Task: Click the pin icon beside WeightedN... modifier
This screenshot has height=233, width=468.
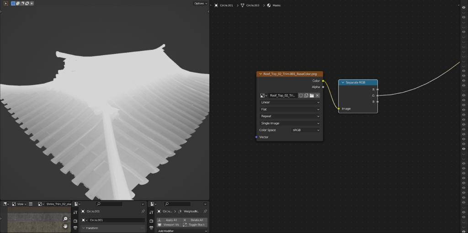Action: coord(205,212)
